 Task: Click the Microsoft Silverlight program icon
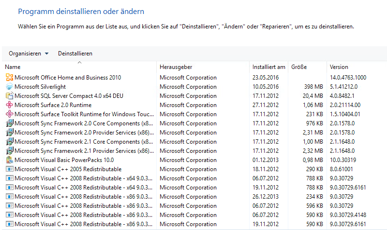point(9,87)
